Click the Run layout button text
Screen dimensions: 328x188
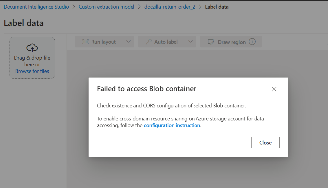[104, 42]
